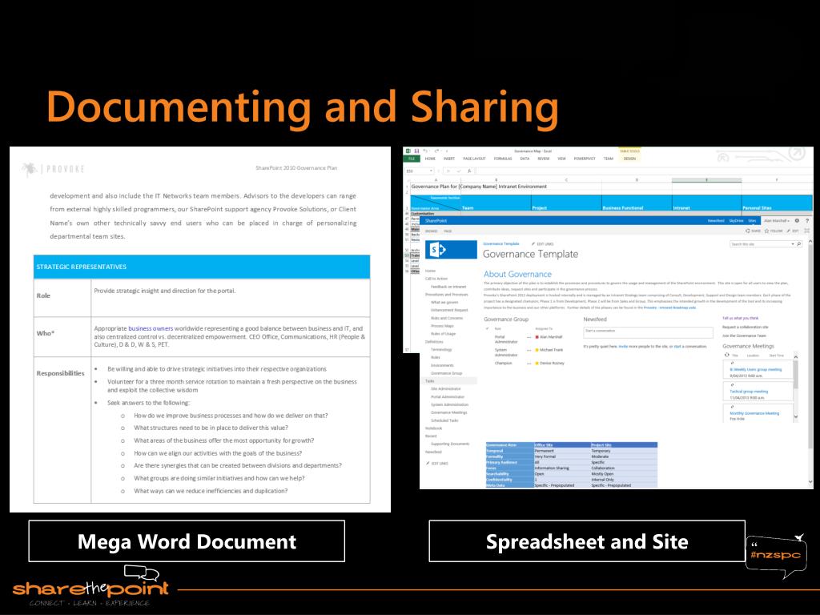Open the Alan Marshall account menu
Screen dimensions: 820x615
coord(777,221)
